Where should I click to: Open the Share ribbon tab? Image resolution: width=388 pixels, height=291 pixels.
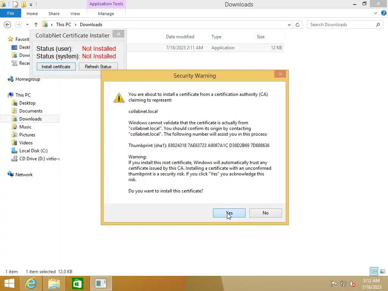coord(54,14)
